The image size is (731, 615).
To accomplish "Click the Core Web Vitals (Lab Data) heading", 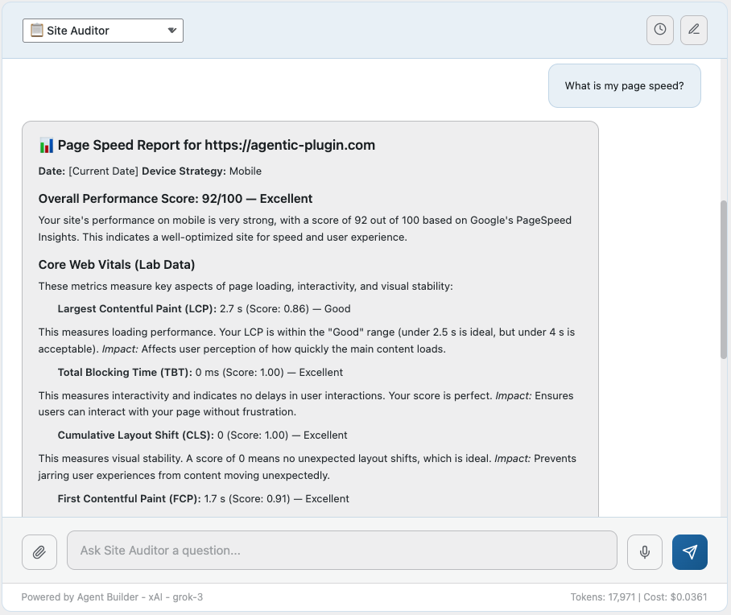I will click(x=117, y=265).
